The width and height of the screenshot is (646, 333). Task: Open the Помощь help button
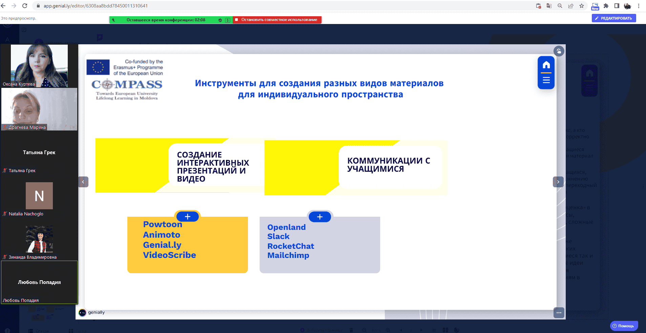click(x=624, y=326)
